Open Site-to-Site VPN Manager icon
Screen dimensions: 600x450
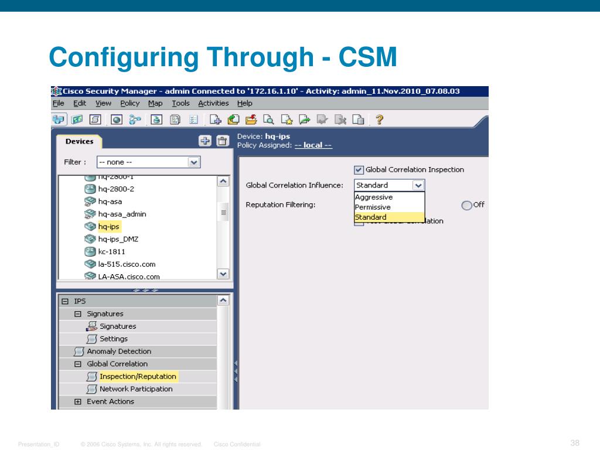pos(135,120)
